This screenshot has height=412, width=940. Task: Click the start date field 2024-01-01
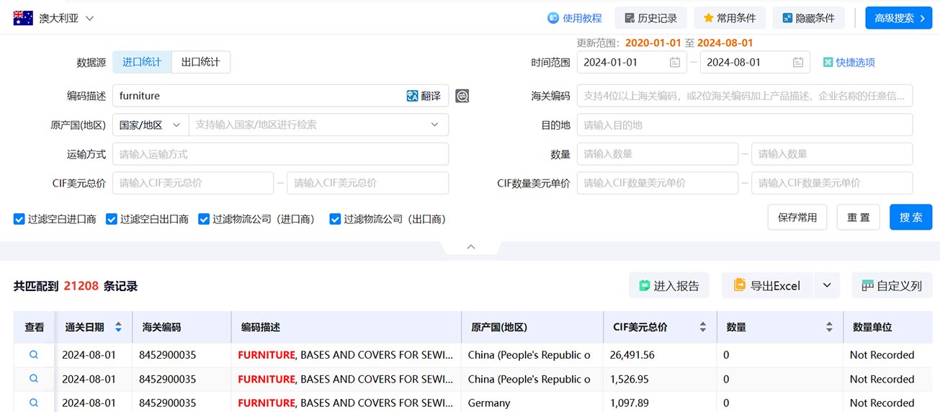632,63
